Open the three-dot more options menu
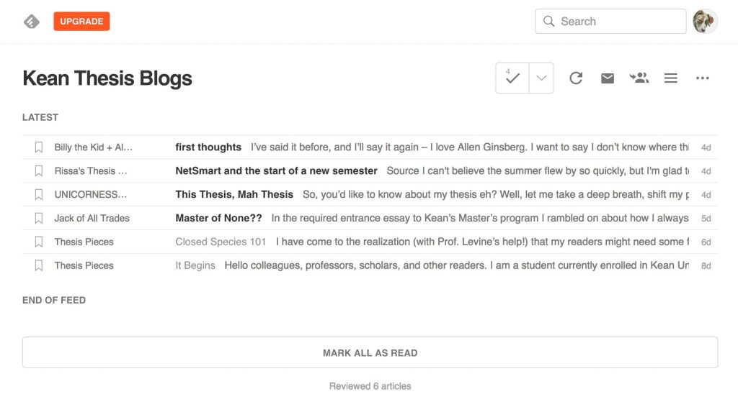This screenshot has height=402, width=738. [703, 78]
